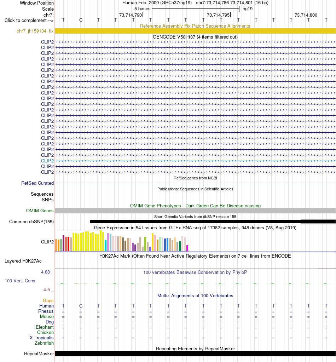Click the SNPs track label
Screen dimensions: 336x362
pos(47,200)
